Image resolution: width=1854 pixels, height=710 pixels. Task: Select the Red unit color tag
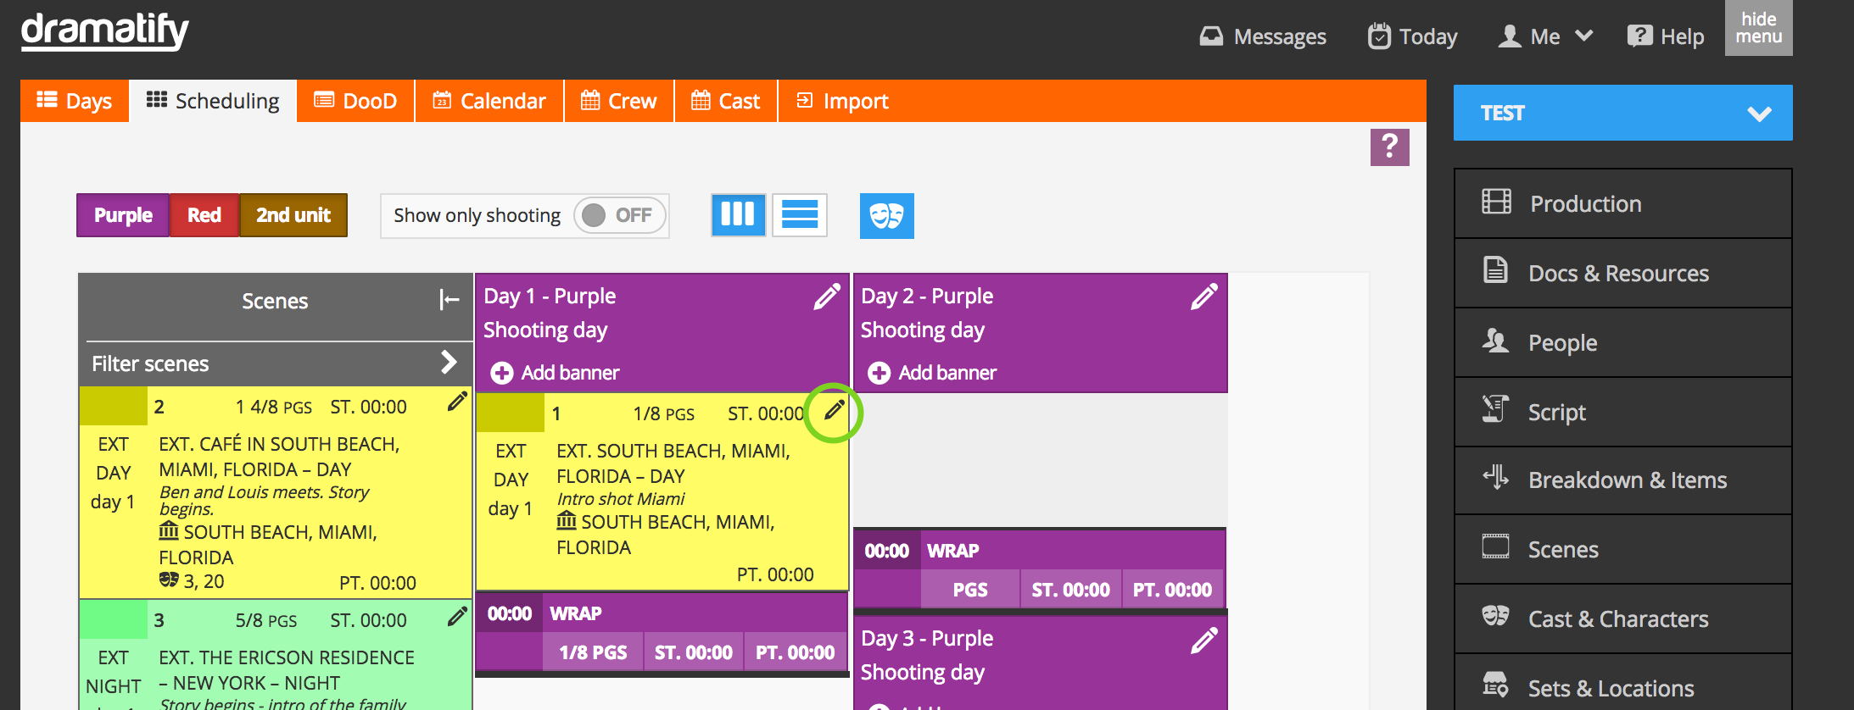pyautogui.click(x=204, y=215)
